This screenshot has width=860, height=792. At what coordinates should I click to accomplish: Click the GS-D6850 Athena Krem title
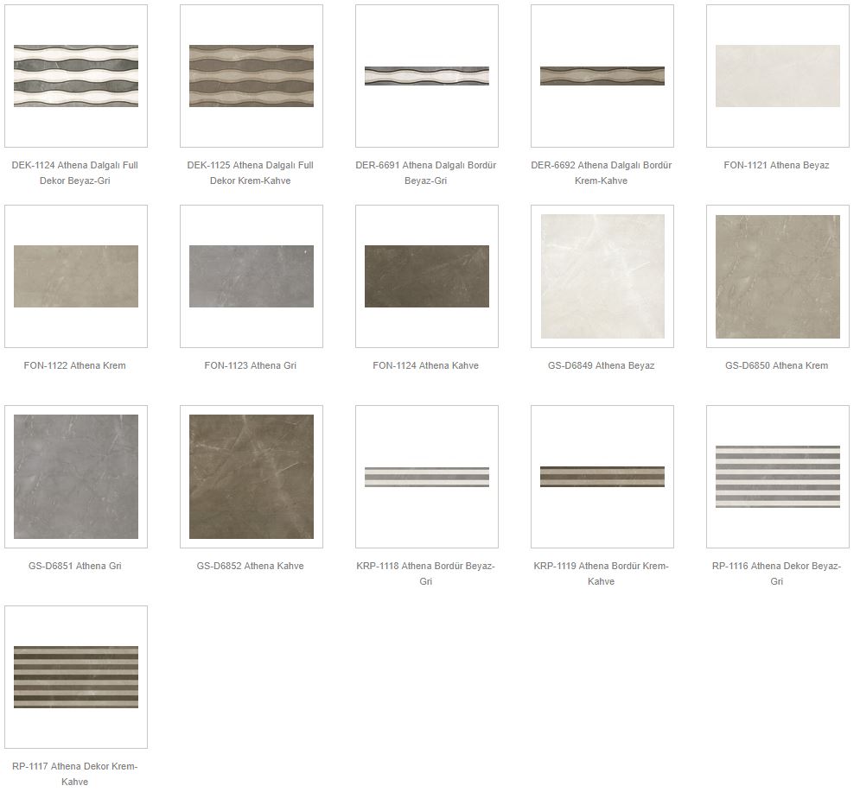coord(777,365)
